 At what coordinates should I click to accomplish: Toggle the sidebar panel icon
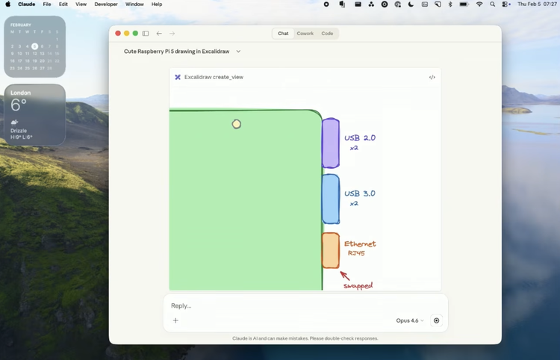coord(146,34)
